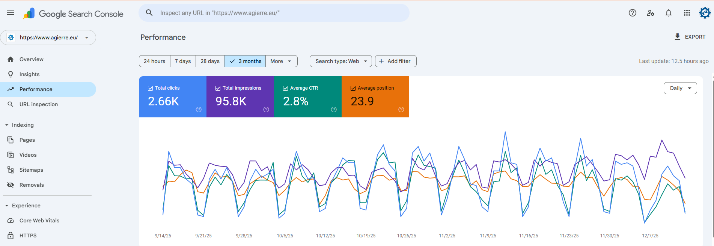Open the Search type: Web dropdown
This screenshot has height=246, width=714.
click(x=341, y=61)
